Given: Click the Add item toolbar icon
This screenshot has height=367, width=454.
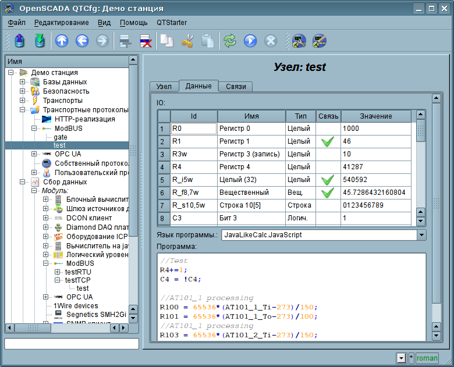Looking at the screenshot, I should click(x=126, y=41).
